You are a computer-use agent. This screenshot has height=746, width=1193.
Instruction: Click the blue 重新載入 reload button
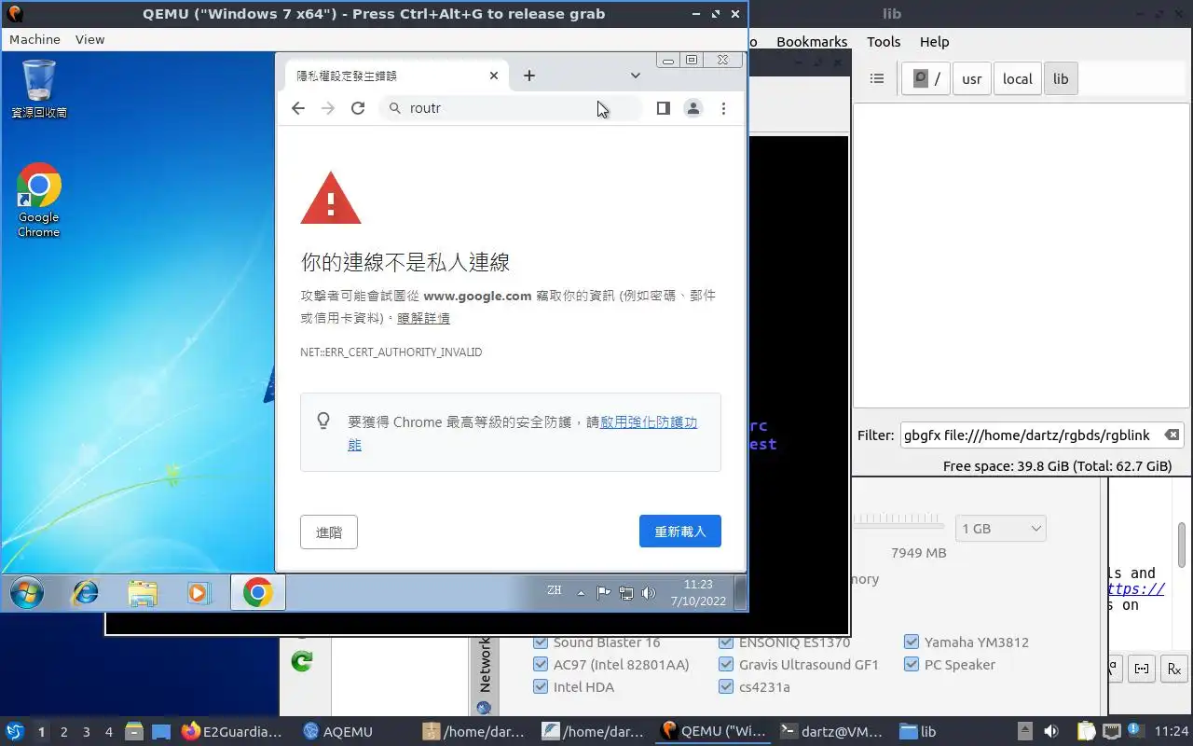[x=680, y=532]
